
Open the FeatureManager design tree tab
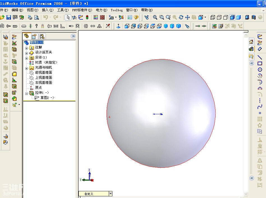(26, 36)
